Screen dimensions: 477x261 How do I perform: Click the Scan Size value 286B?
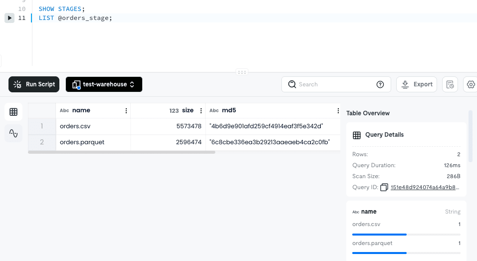coord(453,177)
